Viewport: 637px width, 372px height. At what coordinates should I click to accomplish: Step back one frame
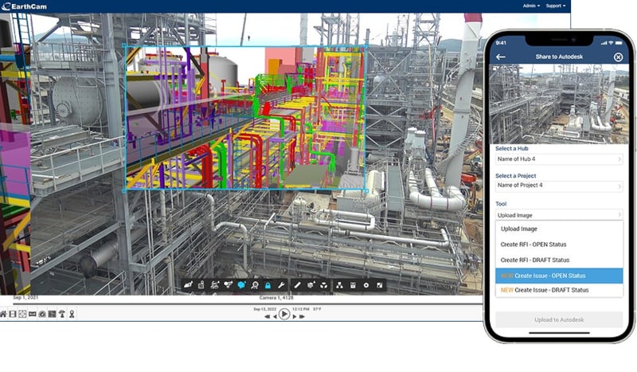(275, 316)
